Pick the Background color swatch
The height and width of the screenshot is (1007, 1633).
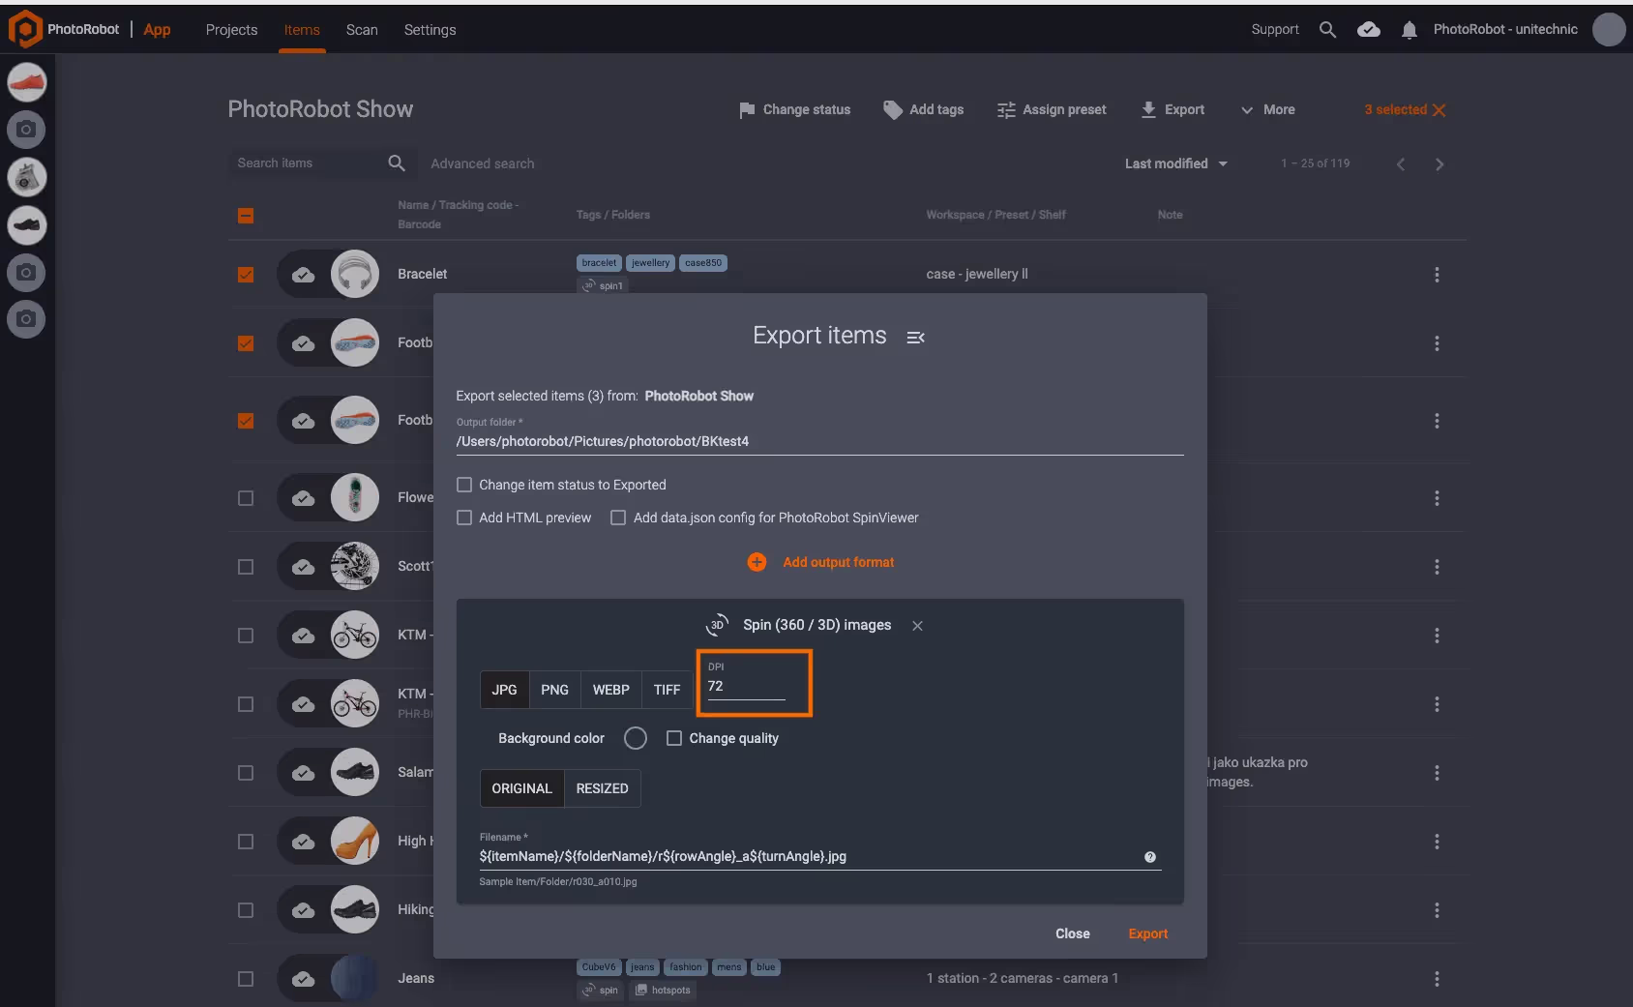tap(636, 738)
